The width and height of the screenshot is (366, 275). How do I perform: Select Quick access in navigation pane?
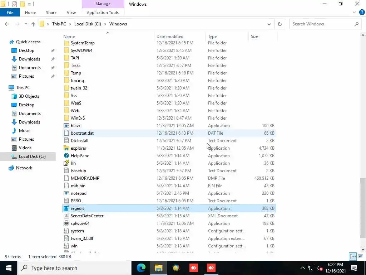pyautogui.click(x=28, y=42)
